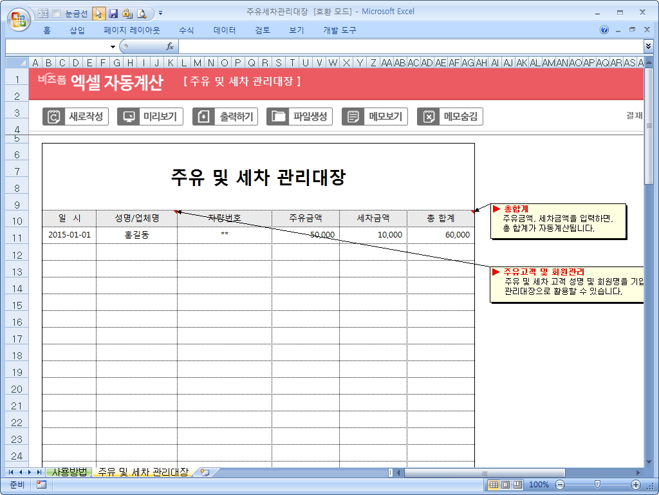The image size is (659, 495).
Task: Click the fx Insert Function icon
Action: [170, 46]
